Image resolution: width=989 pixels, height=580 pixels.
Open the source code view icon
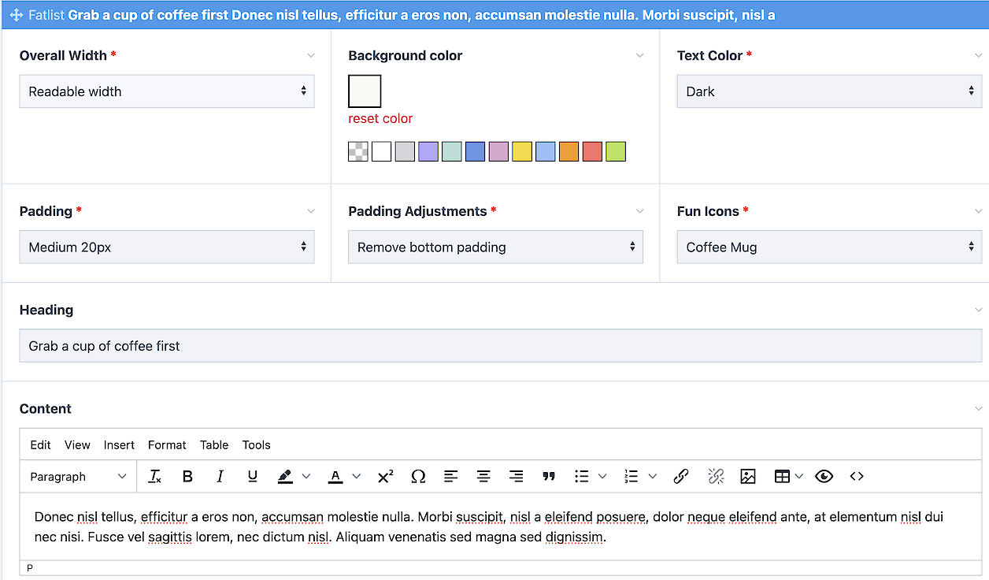(x=857, y=476)
